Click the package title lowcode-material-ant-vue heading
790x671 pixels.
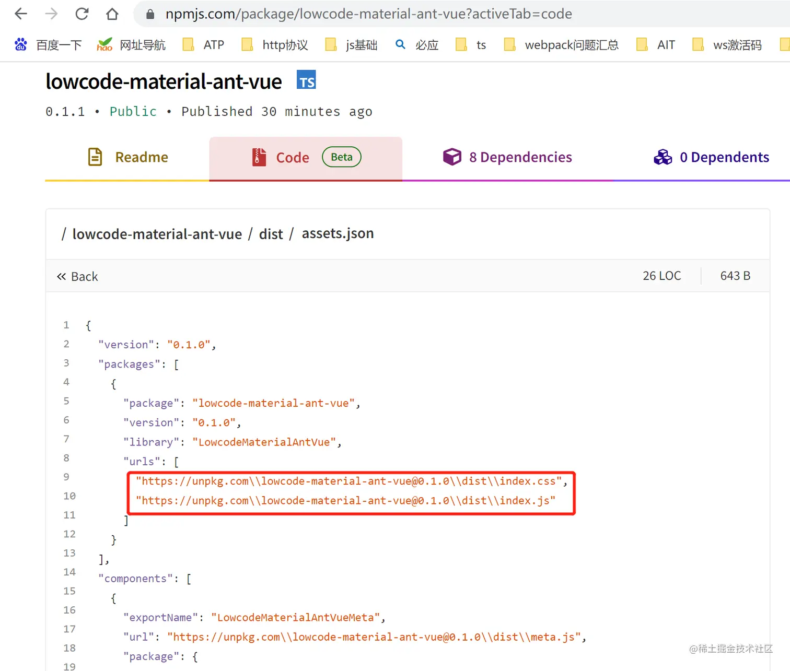164,81
